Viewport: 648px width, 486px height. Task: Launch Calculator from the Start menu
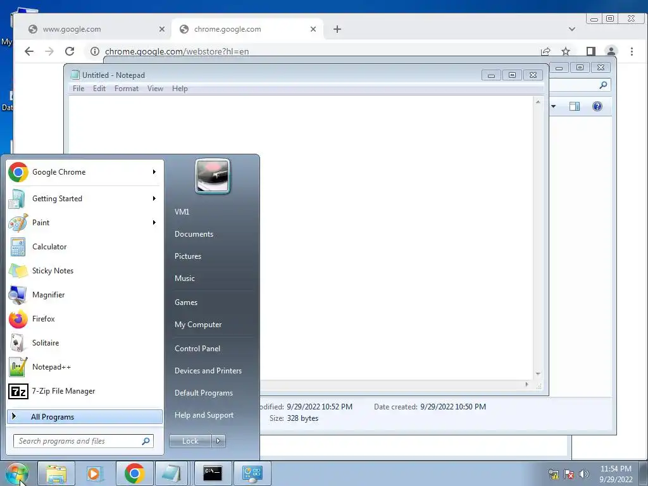[x=85, y=247]
